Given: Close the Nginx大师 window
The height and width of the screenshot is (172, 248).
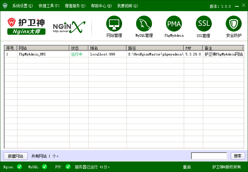Looking at the screenshot, I should pyautogui.click(x=244, y=5).
